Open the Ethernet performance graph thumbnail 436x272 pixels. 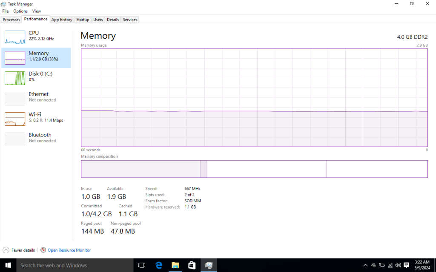point(15,99)
